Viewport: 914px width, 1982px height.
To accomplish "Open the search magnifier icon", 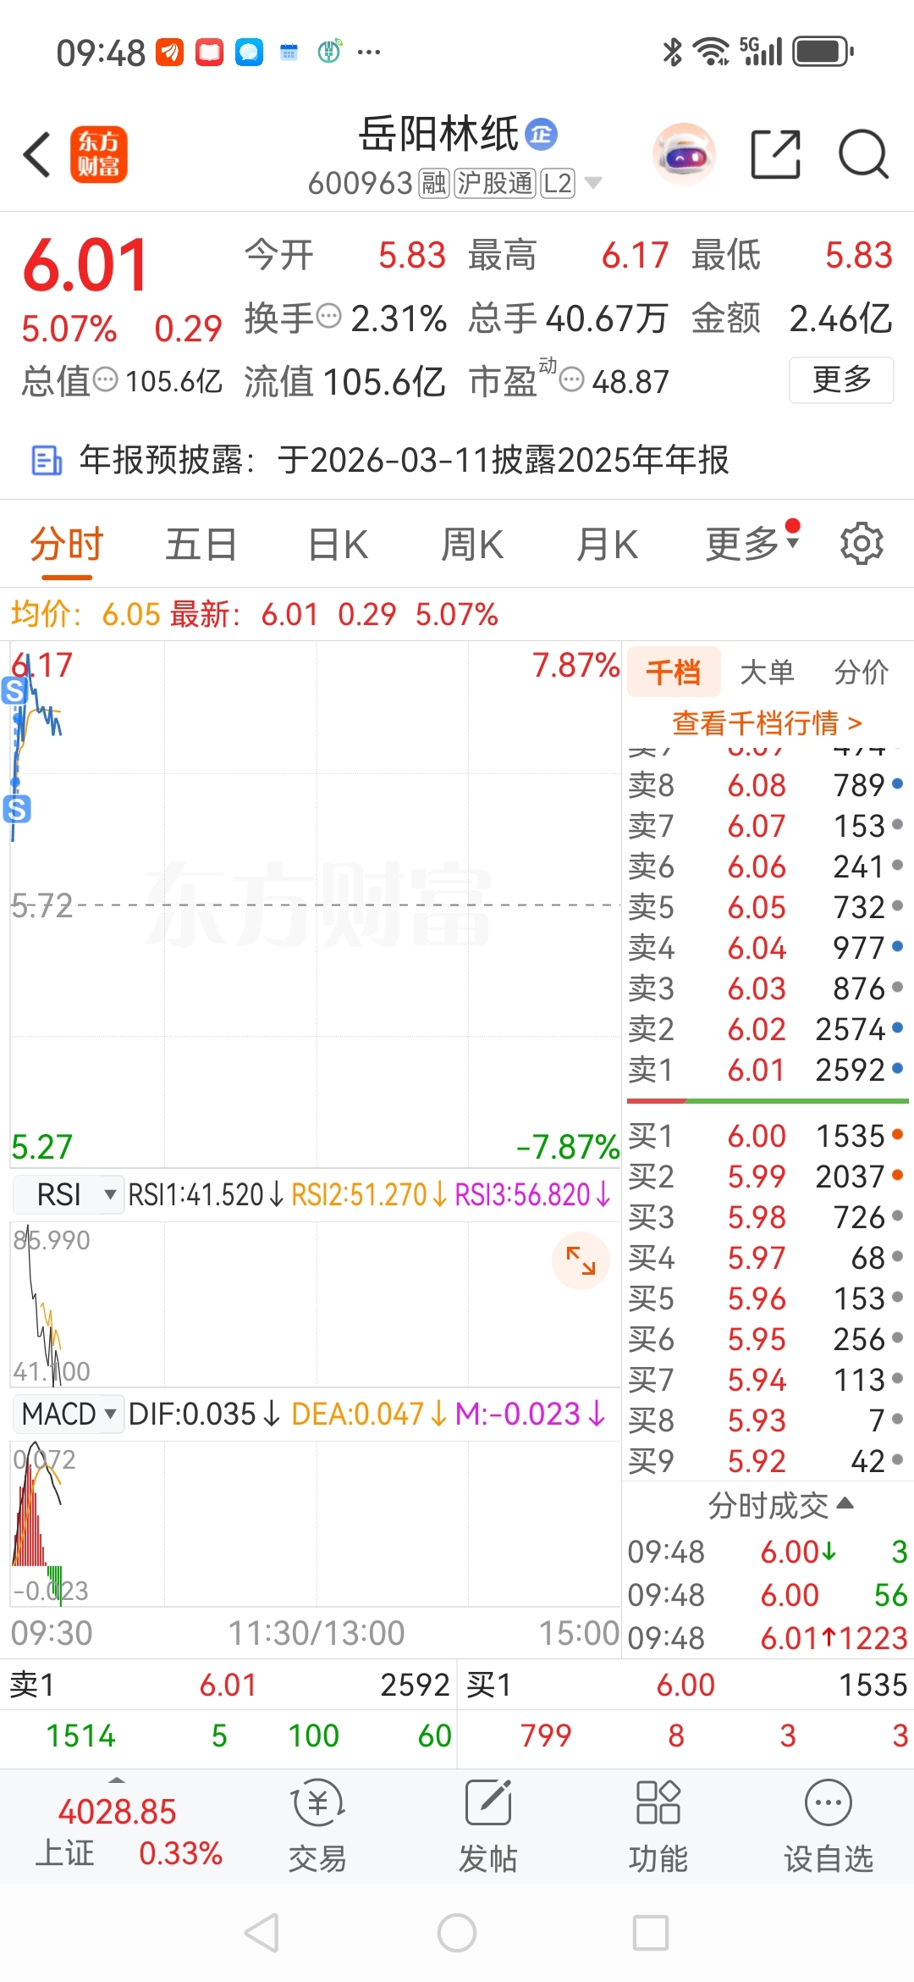I will coord(863,155).
